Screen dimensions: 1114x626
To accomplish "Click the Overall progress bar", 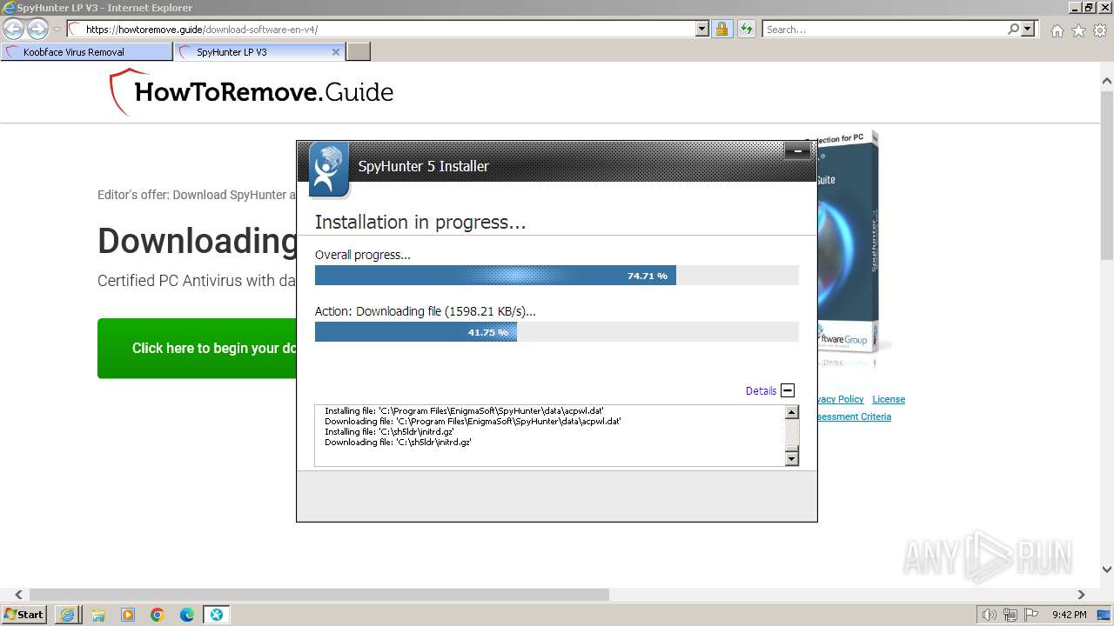I will [556, 276].
